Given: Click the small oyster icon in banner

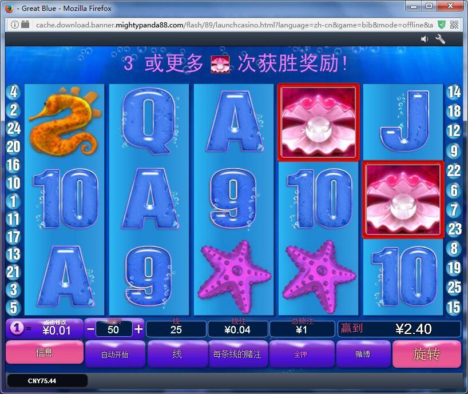Looking at the screenshot, I should point(220,64).
